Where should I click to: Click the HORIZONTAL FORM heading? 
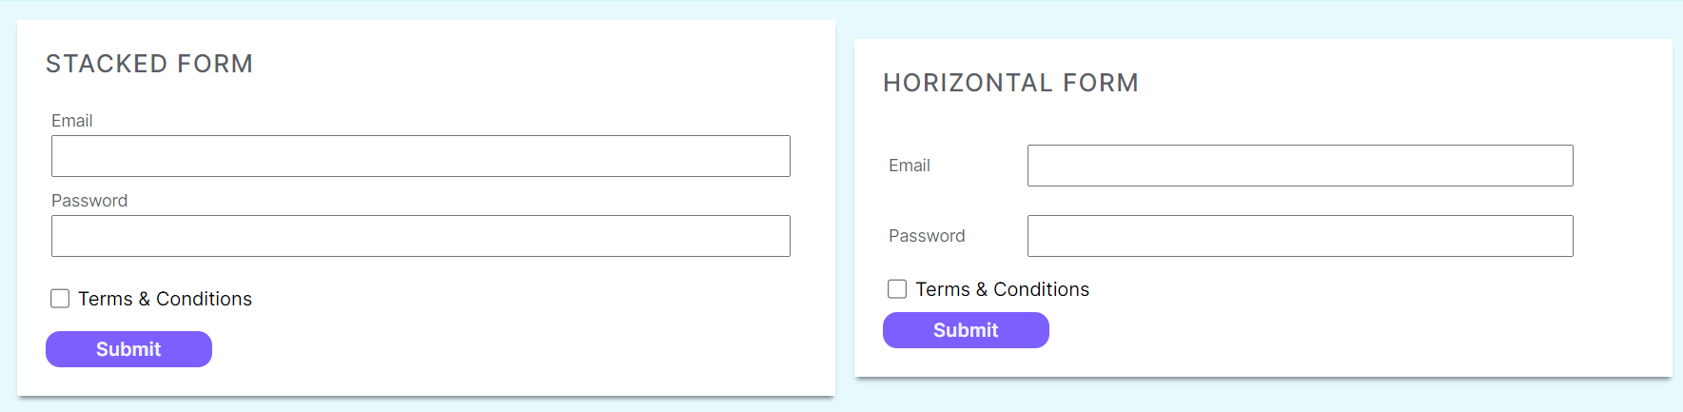[1010, 83]
